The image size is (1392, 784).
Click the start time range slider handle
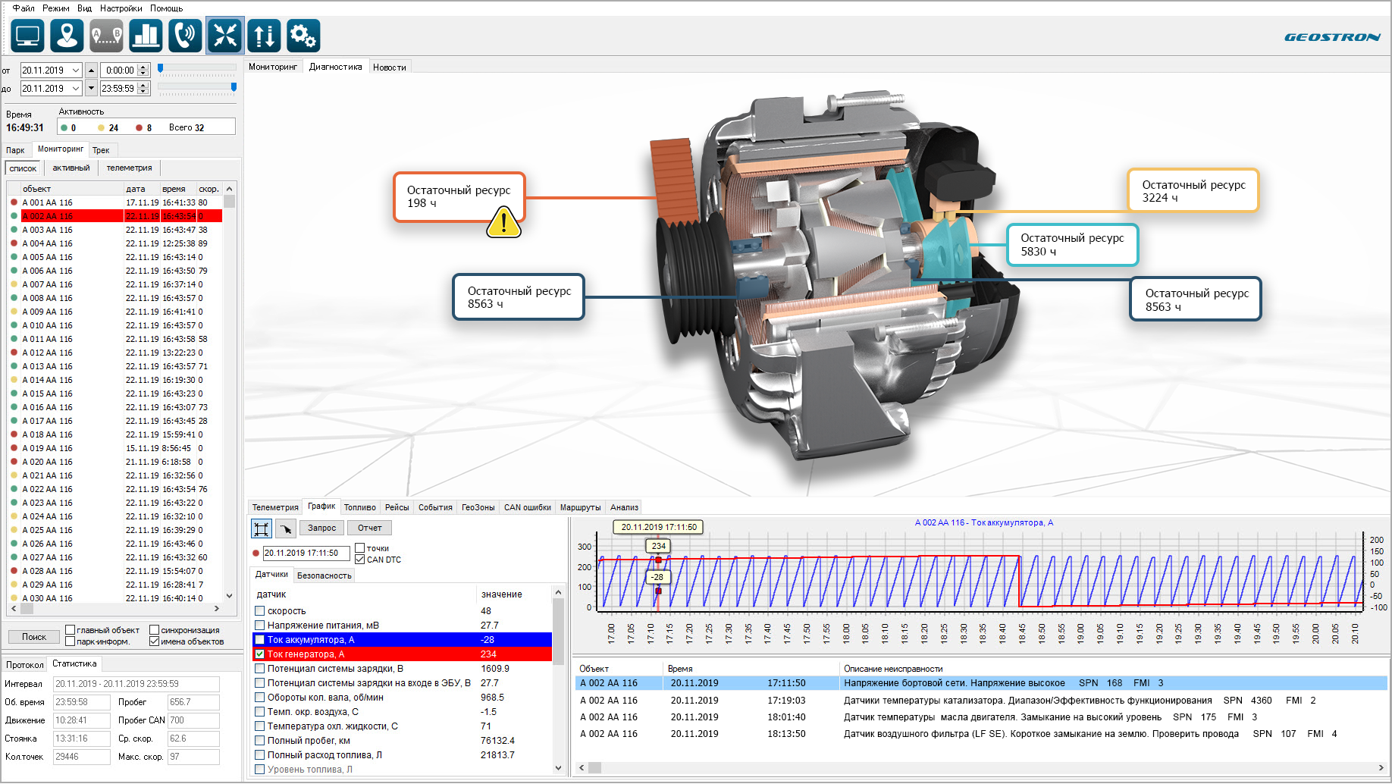(x=160, y=68)
